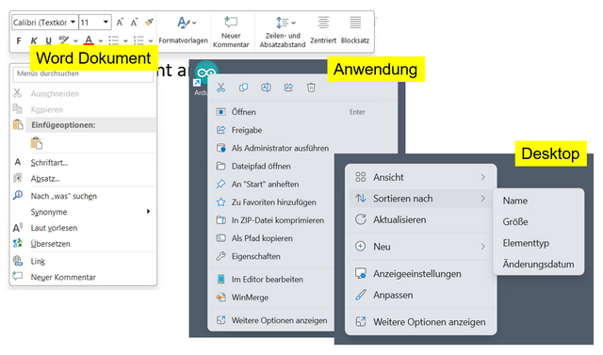Click the copy icon in Anwendung menu
Image resolution: width=603 pixels, height=355 pixels.
pos(243,88)
